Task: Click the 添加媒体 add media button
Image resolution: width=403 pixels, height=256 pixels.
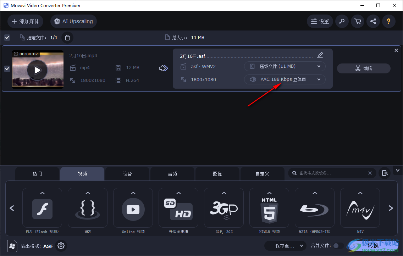Action: point(26,21)
